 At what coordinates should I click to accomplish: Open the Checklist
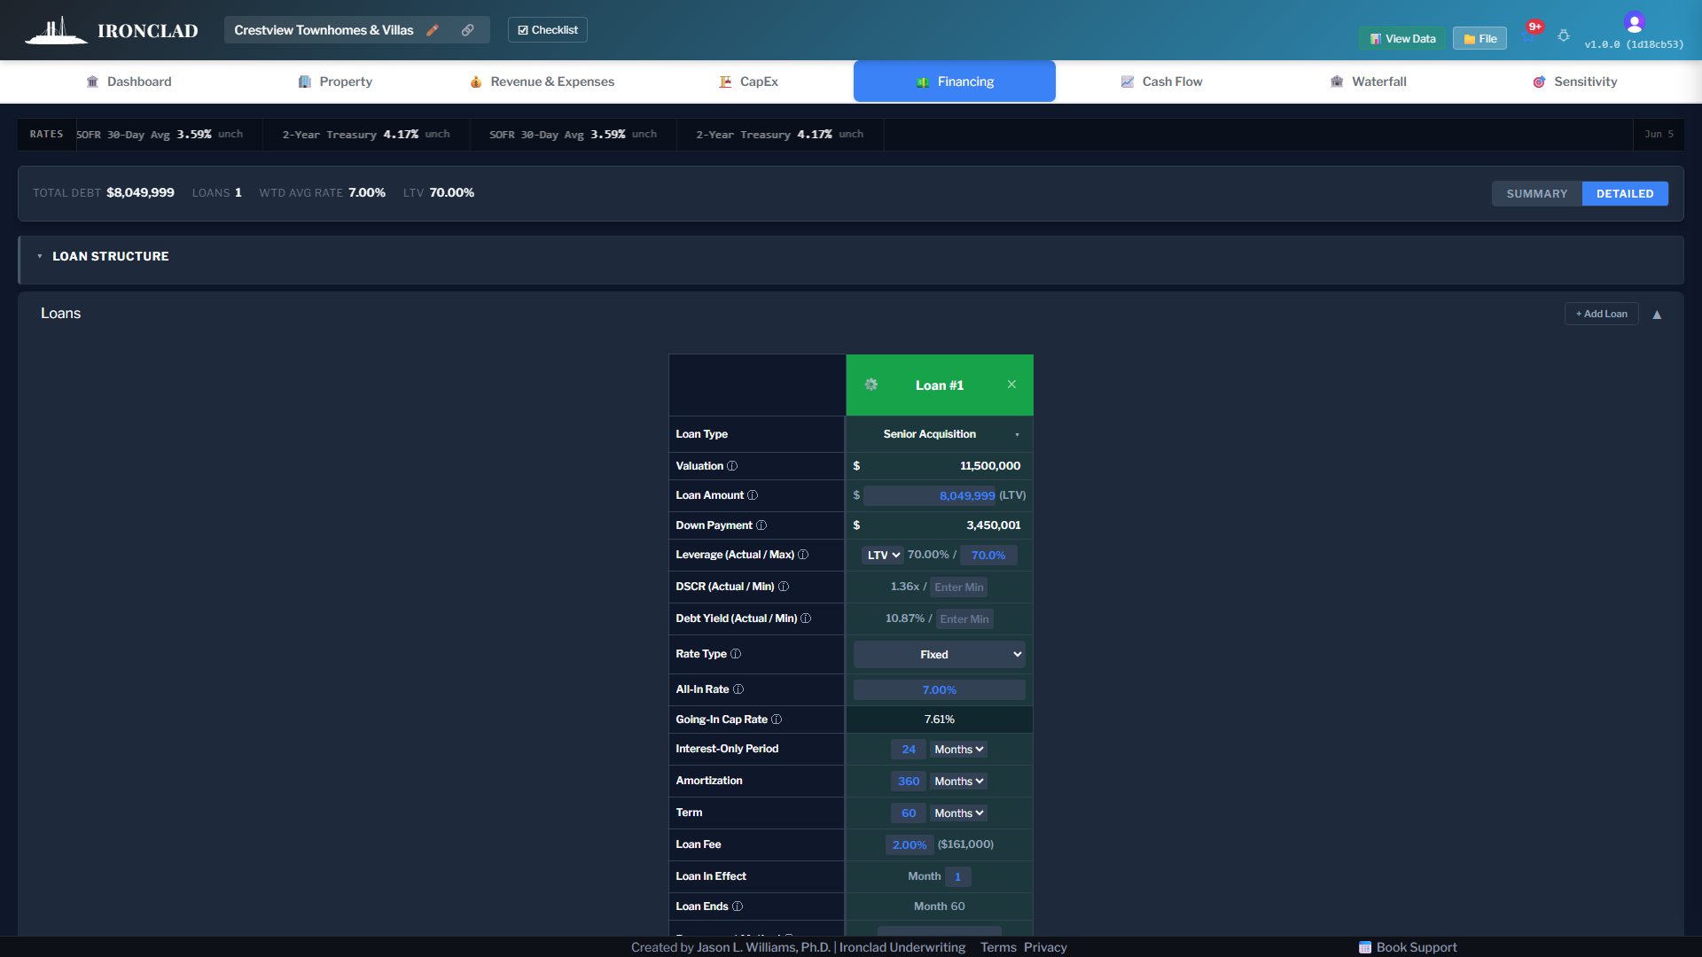548,30
